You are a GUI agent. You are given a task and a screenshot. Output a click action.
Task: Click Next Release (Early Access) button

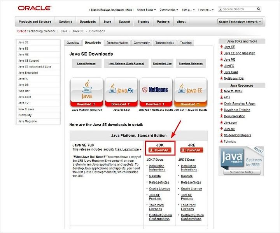tap(126, 63)
